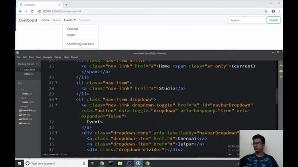
Task: Open the Extension Manager brick icon in Brackets
Action: coord(281,71)
